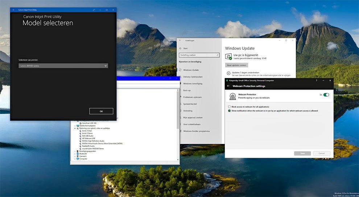Uncheck 'Show notification when the webcam is in use'
Screen dimensions: 359x197
tap(230, 111)
